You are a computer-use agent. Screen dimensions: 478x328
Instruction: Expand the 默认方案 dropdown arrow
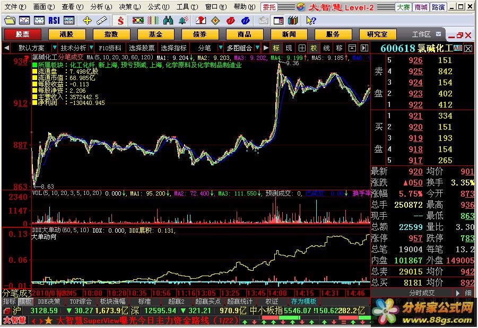tap(55, 48)
